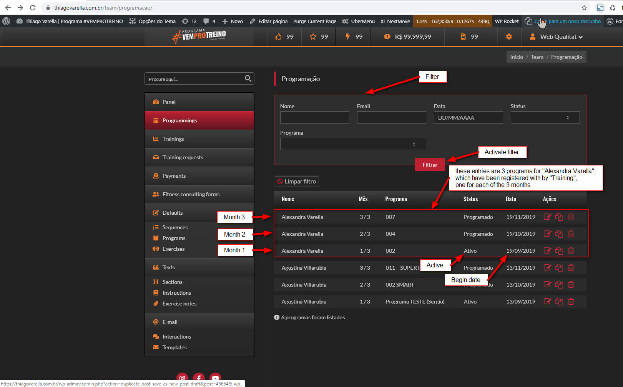Edit the Agustina Villarubia 002 SMART entry
623x387 pixels.
[x=547, y=285]
